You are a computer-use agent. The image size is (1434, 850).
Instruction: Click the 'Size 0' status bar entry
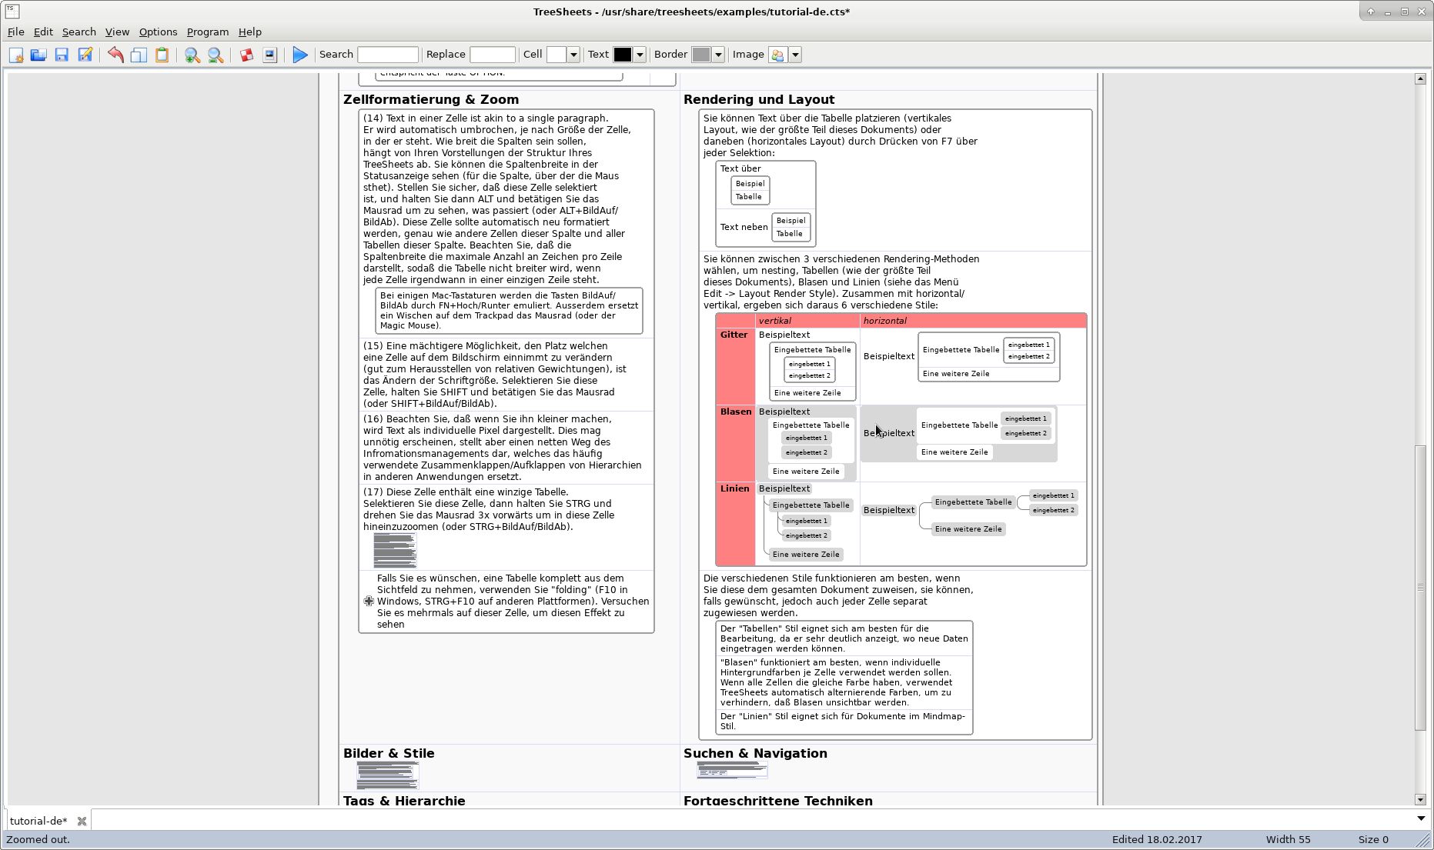point(1373,839)
